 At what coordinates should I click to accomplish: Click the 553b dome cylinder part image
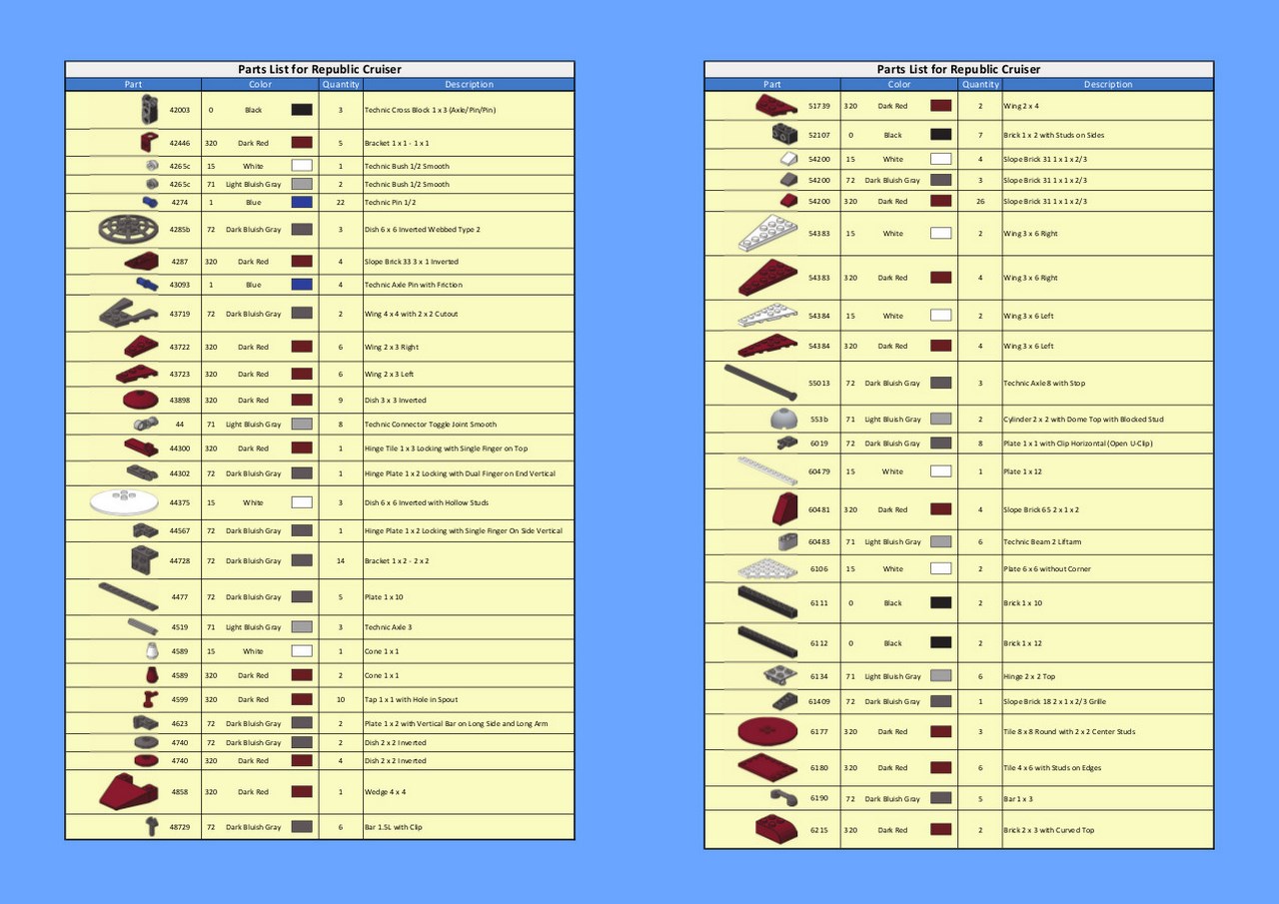pos(784,419)
